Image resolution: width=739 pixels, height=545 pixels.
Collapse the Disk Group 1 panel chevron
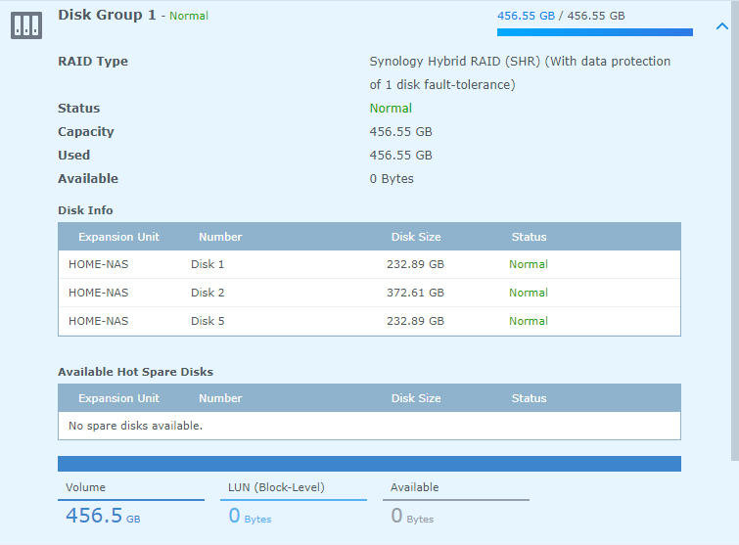pos(722,26)
